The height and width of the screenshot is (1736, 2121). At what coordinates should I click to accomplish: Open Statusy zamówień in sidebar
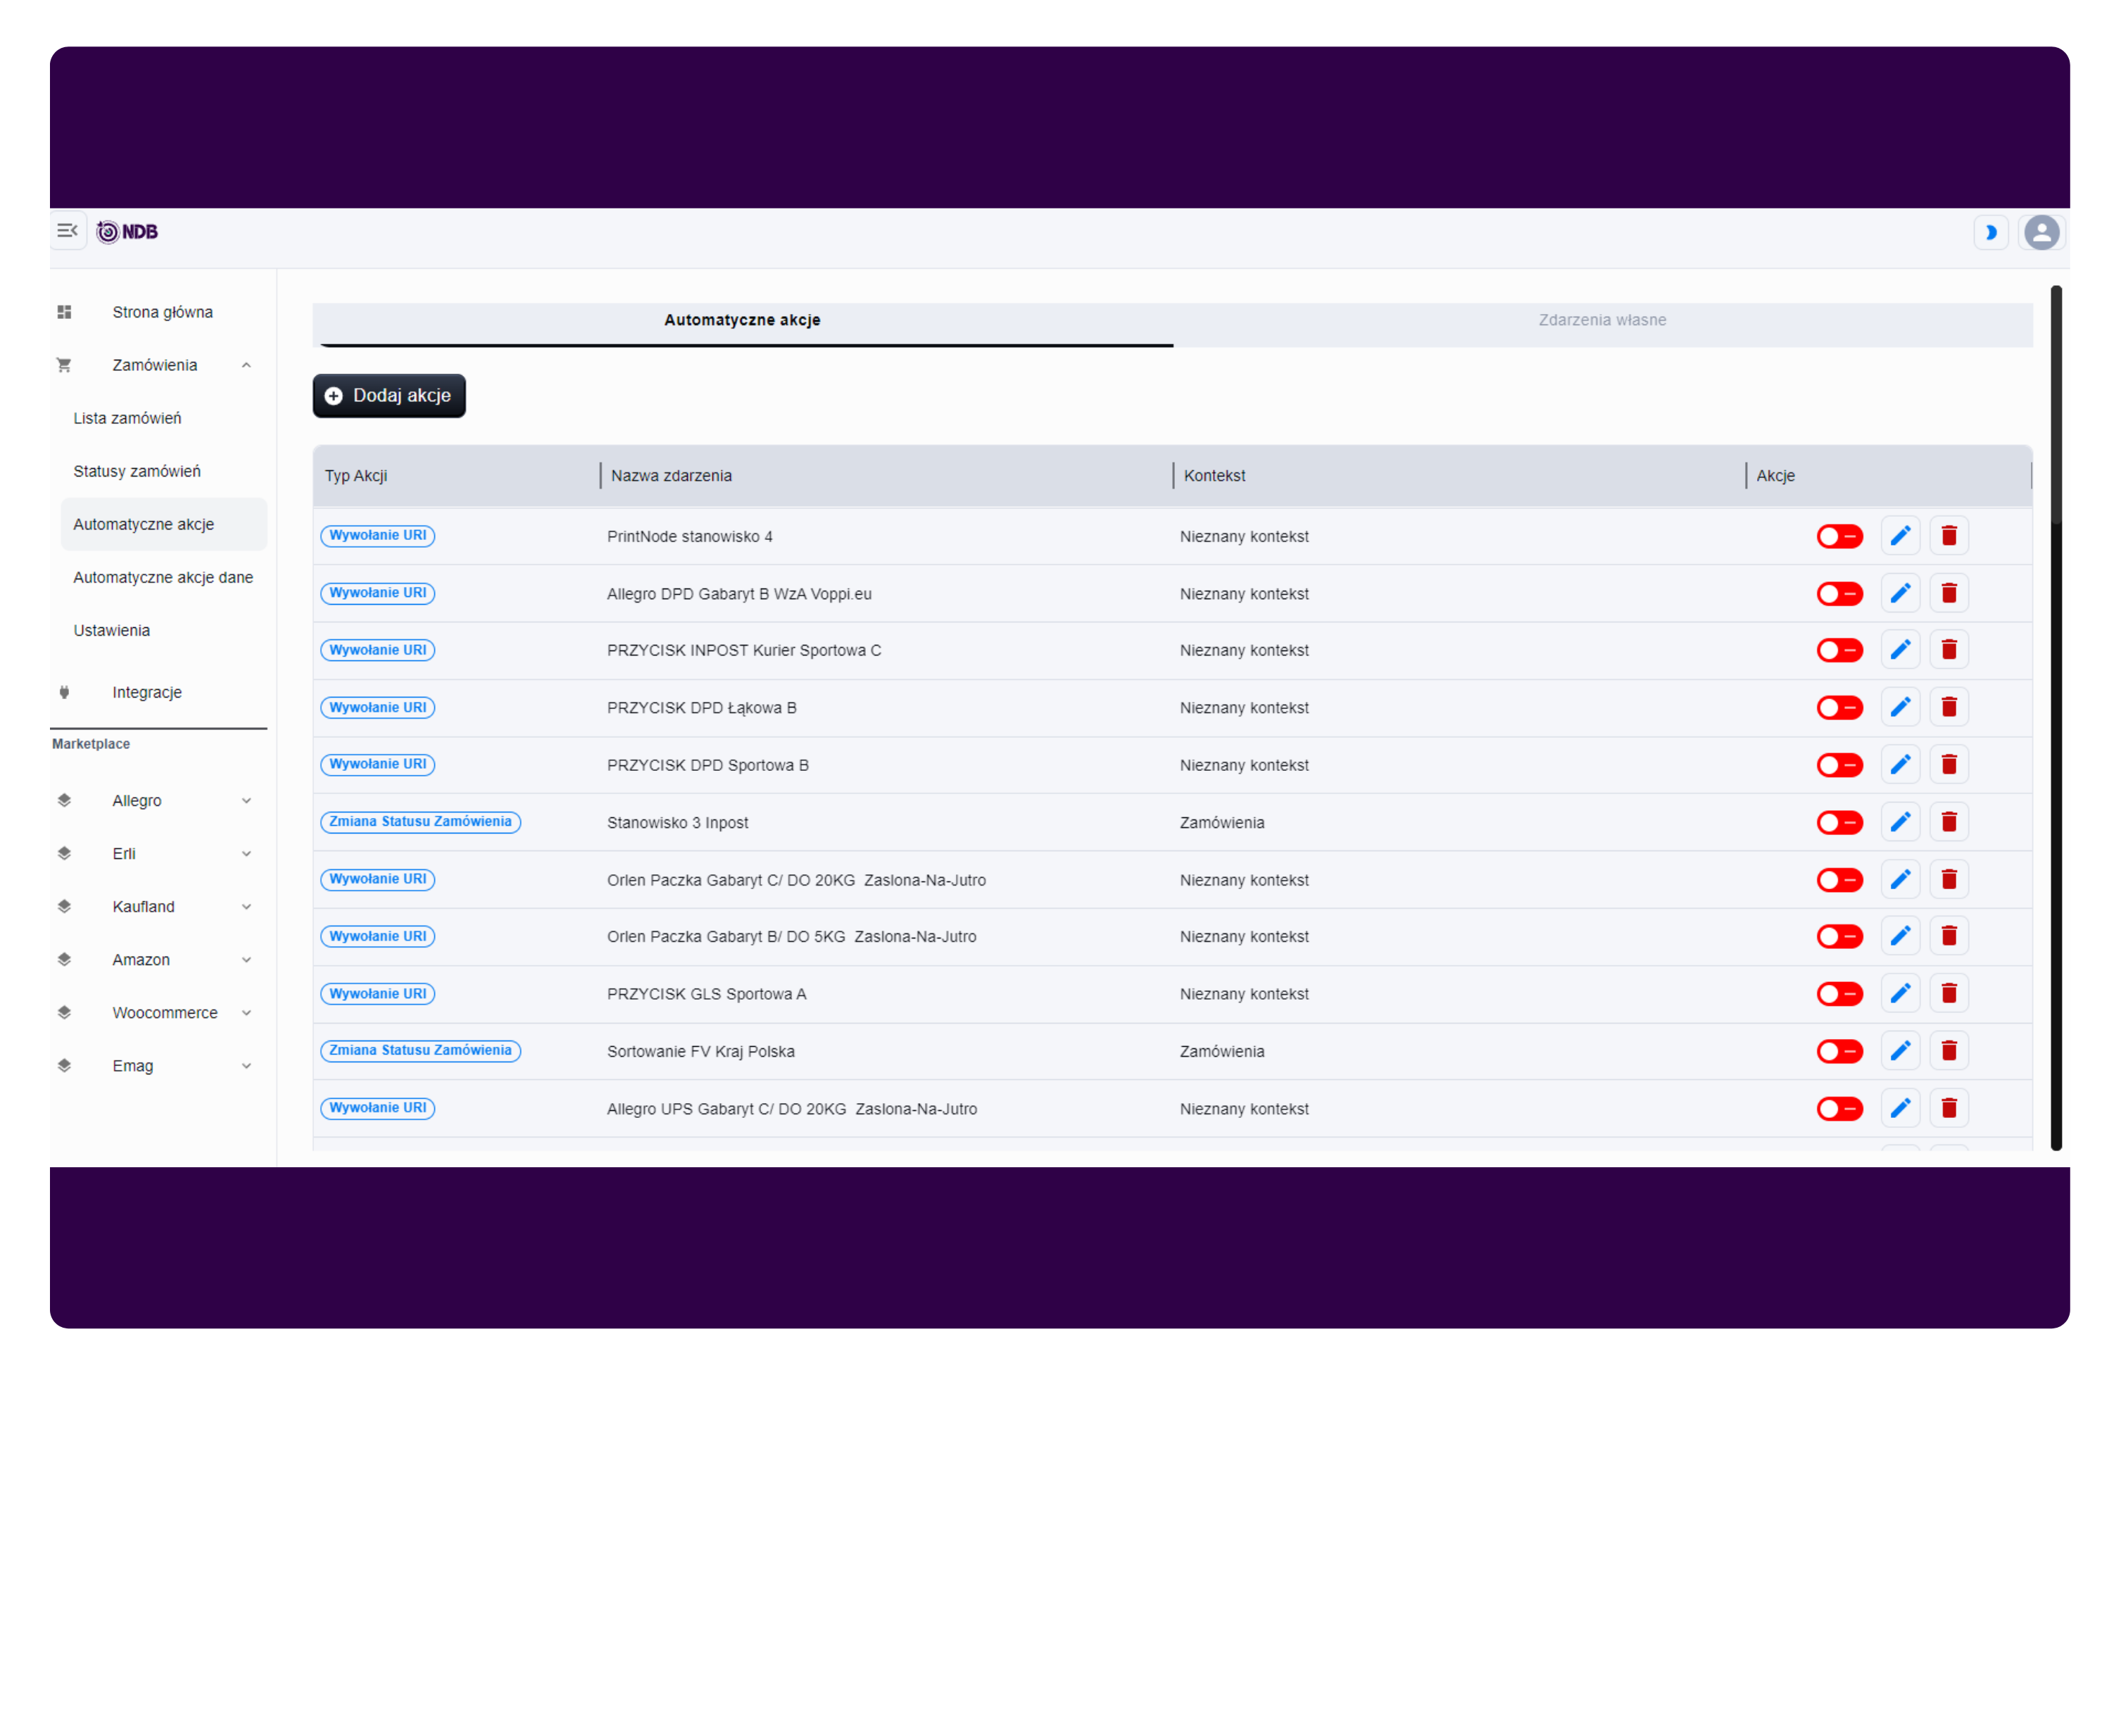click(x=137, y=471)
